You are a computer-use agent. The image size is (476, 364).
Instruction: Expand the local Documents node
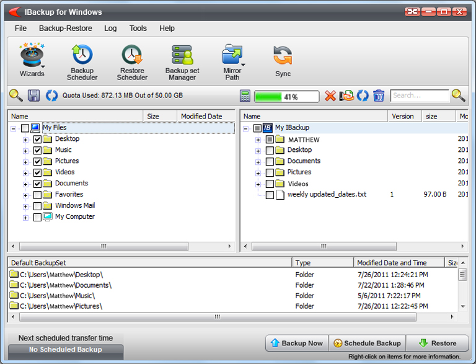tap(25, 184)
